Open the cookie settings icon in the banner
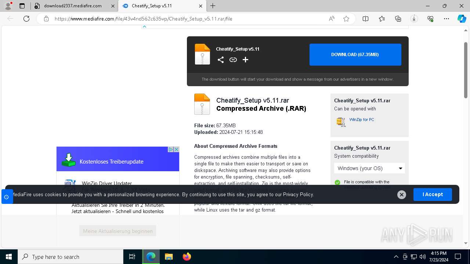Viewport: 470px width, 264px height. pyautogui.click(x=7, y=197)
